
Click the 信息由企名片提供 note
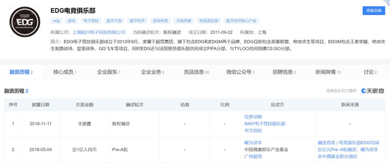[341, 91]
